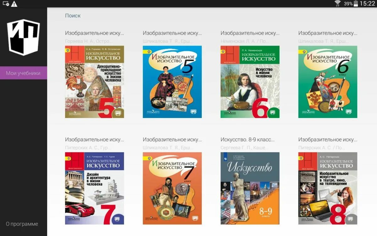
Task: Tap e-book badge on Горяева grade 5 cover
Action: pos(118,112)
